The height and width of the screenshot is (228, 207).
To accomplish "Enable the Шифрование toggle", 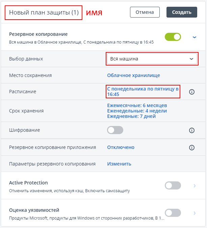I will coord(115,130).
